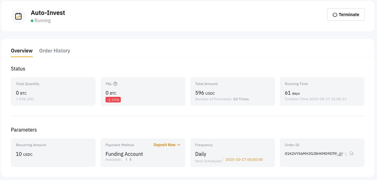Click the Auto-Invest page title
This screenshot has width=377, height=180.
[x=48, y=13]
